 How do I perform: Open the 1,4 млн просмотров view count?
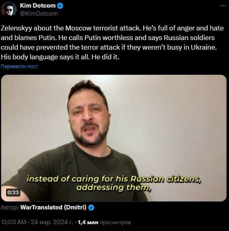click(x=104, y=222)
